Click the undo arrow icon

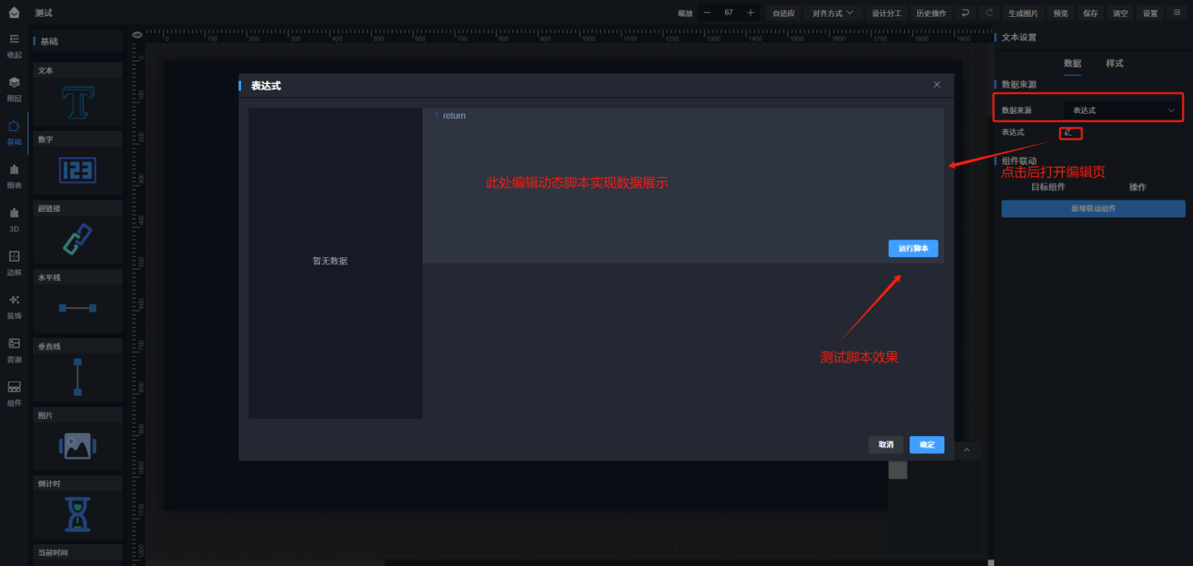click(966, 13)
